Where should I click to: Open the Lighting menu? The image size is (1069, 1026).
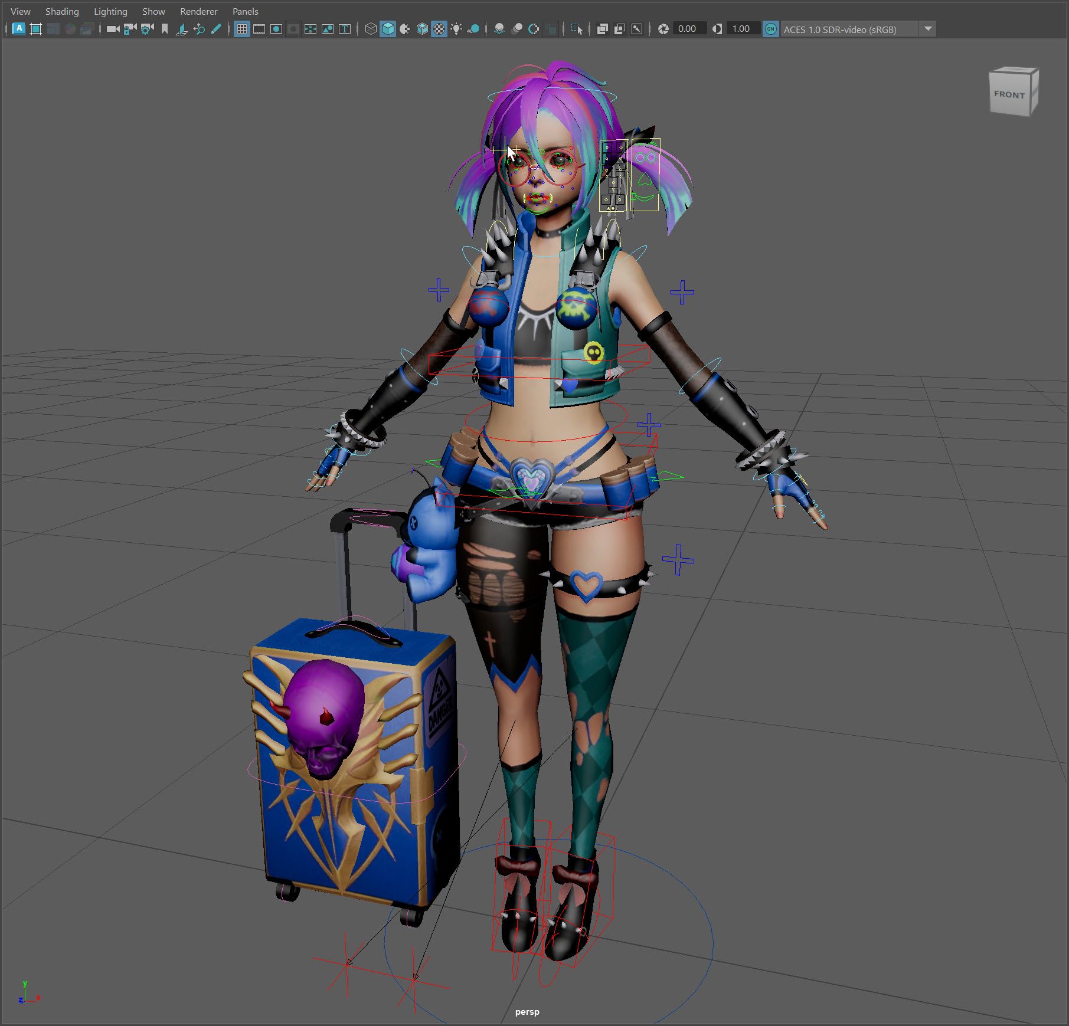point(110,11)
